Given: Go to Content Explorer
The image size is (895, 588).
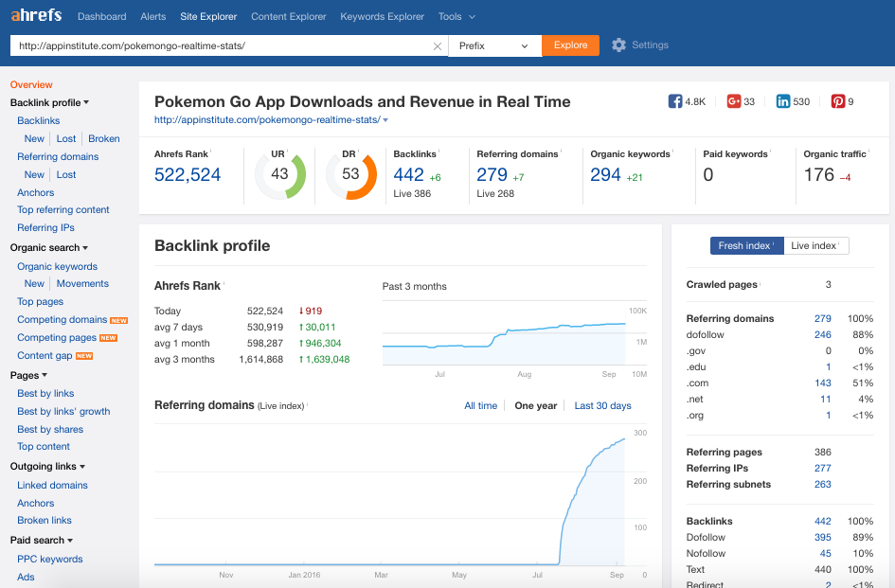Looking at the screenshot, I should [x=288, y=16].
